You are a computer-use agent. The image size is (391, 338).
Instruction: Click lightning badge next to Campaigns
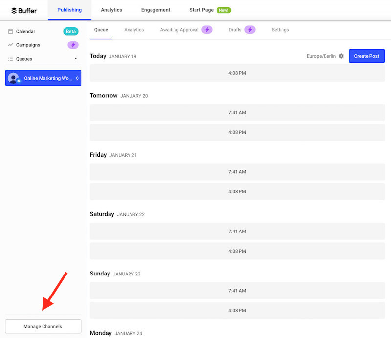[x=73, y=45]
